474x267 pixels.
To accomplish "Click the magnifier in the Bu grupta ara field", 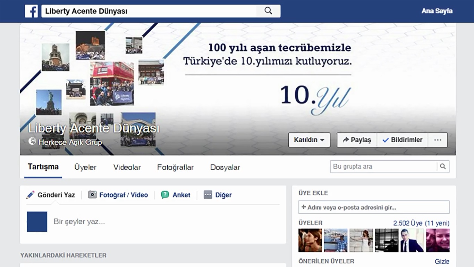I will pyautogui.click(x=443, y=167).
